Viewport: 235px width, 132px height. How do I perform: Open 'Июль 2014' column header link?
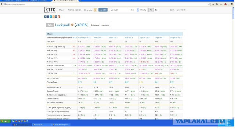pos(98,38)
